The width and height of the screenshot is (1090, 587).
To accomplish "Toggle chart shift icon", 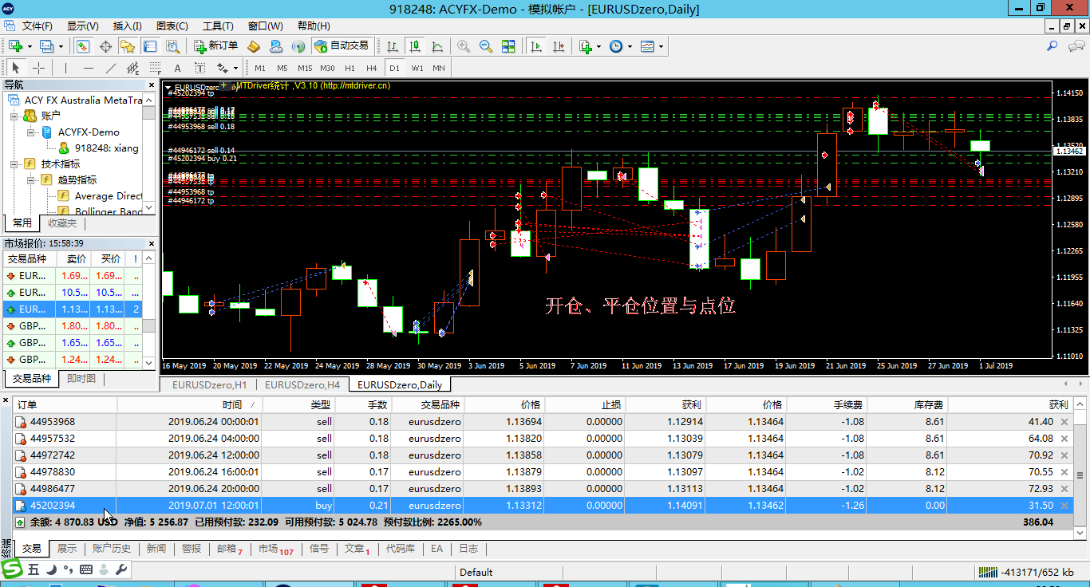I will tap(559, 46).
